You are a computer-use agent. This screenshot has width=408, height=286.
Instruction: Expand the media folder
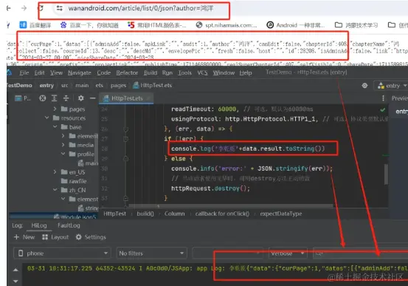tap(63, 145)
